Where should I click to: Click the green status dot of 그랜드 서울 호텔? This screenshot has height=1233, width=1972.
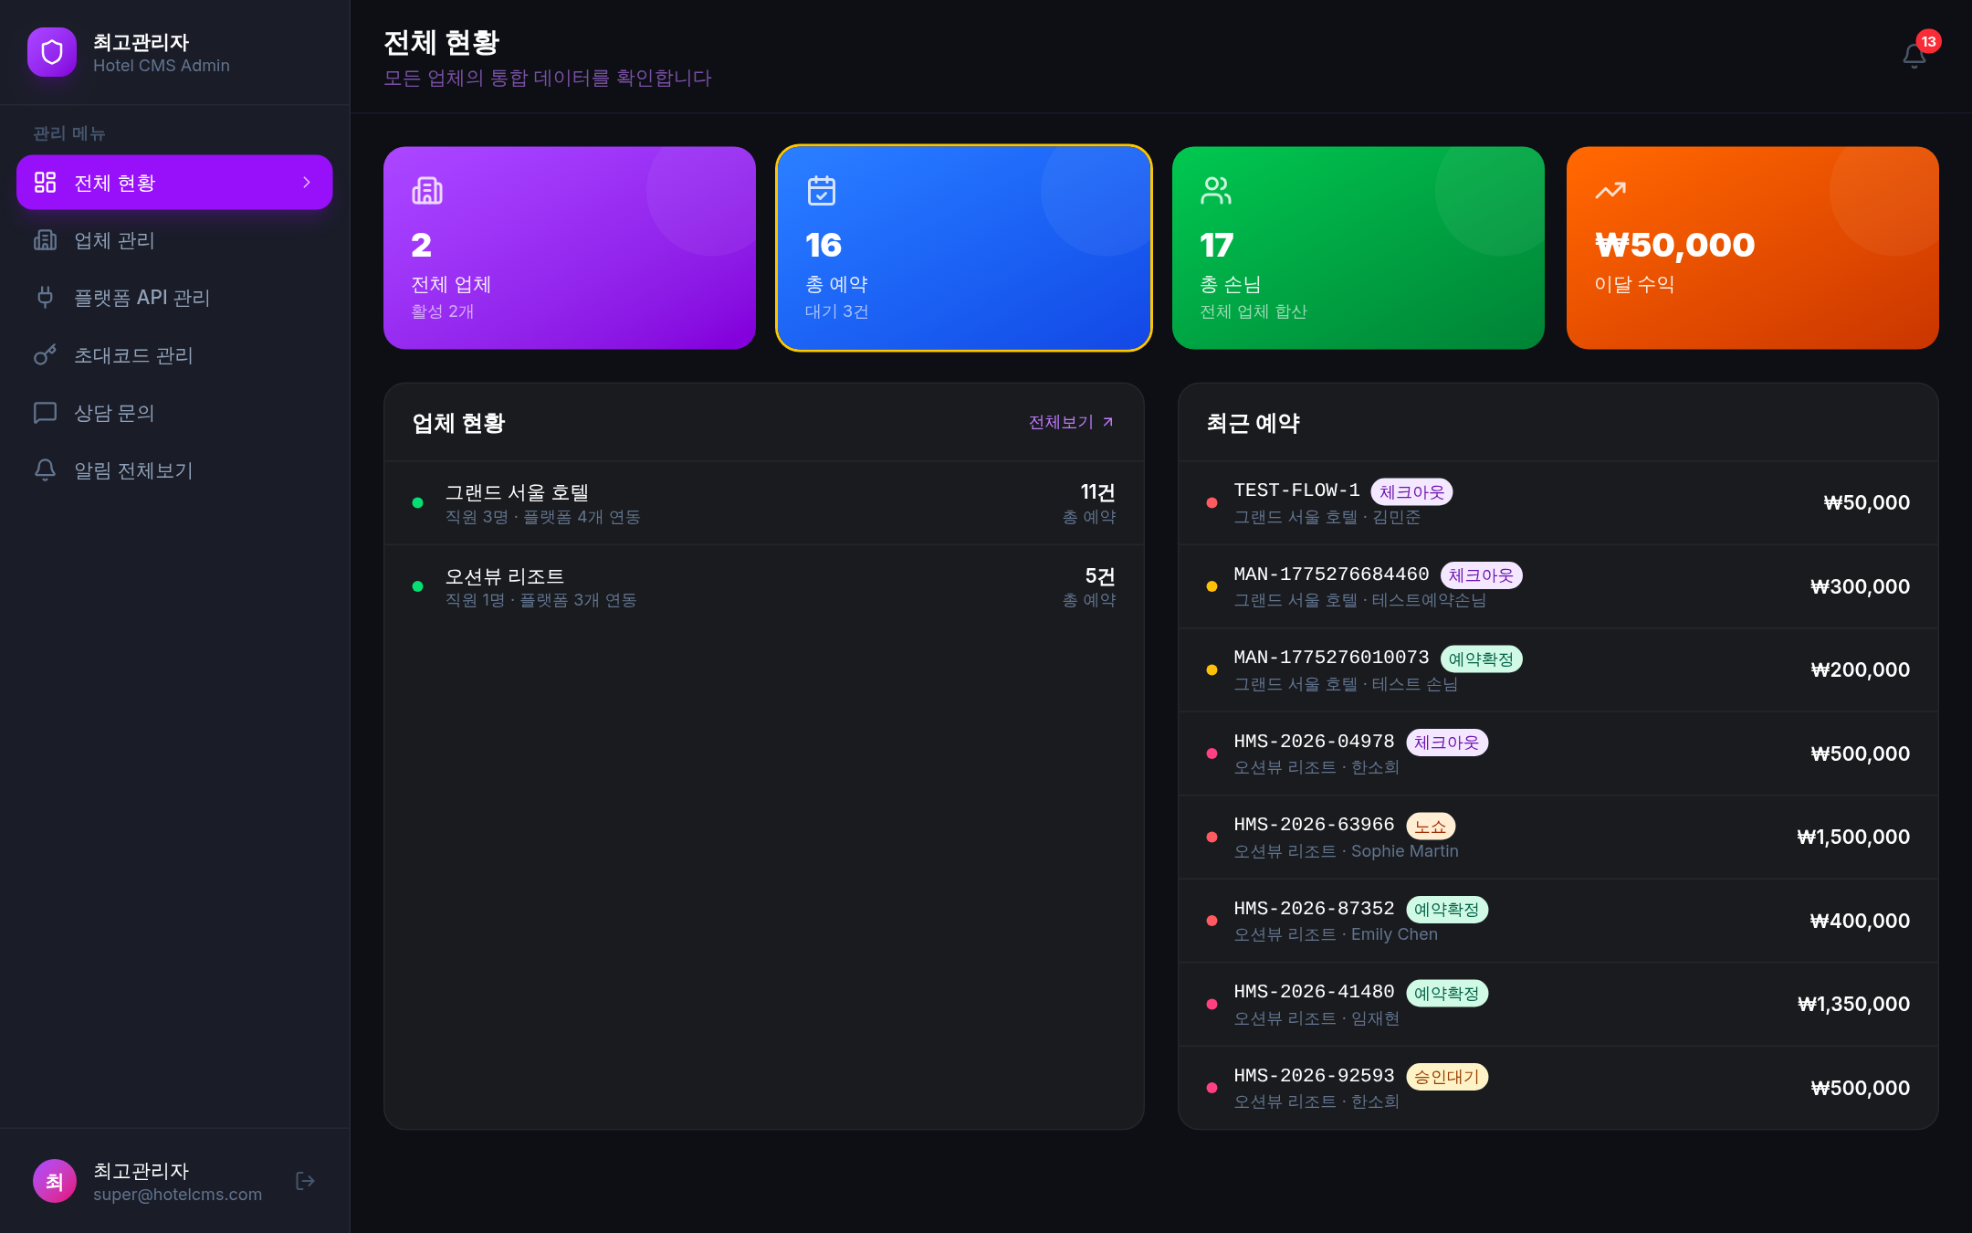coord(417,502)
